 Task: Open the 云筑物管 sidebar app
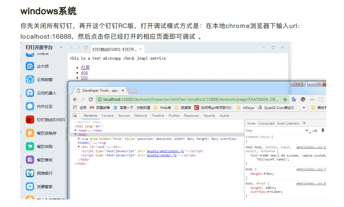pos(44,80)
